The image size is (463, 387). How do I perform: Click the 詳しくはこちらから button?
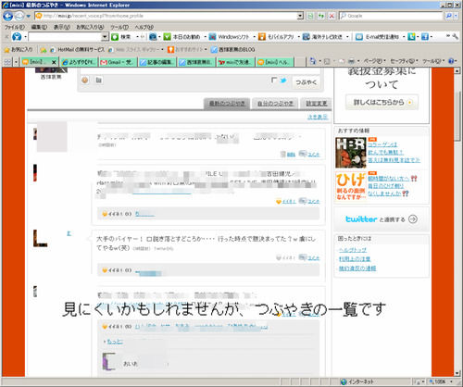(382, 102)
